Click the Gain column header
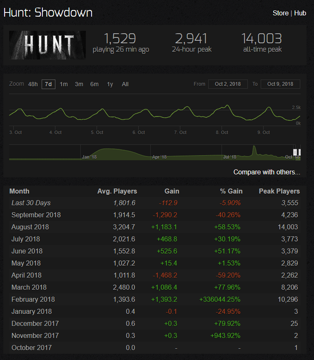The image size is (314, 360). click(x=172, y=191)
